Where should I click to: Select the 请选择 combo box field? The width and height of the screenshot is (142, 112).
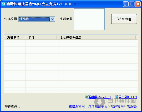point(37,19)
